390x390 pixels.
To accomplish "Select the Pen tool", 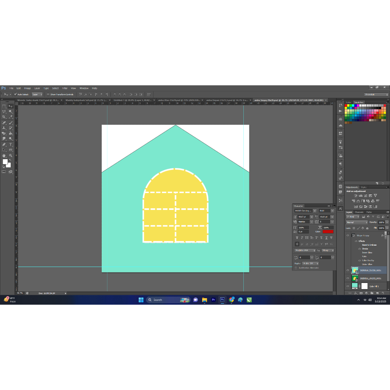I will (4, 144).
